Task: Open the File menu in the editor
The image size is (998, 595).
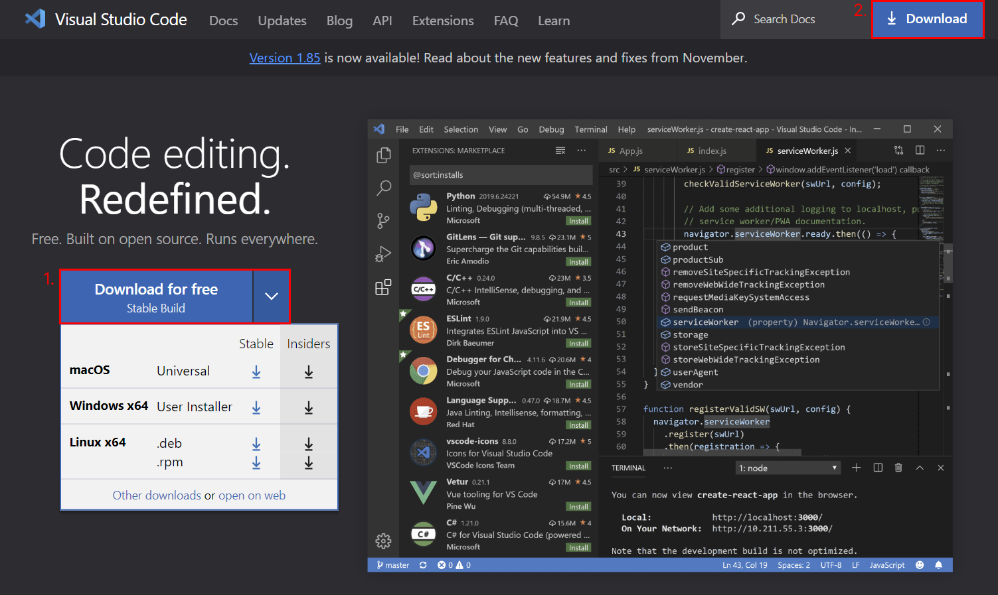Action: 402,129
